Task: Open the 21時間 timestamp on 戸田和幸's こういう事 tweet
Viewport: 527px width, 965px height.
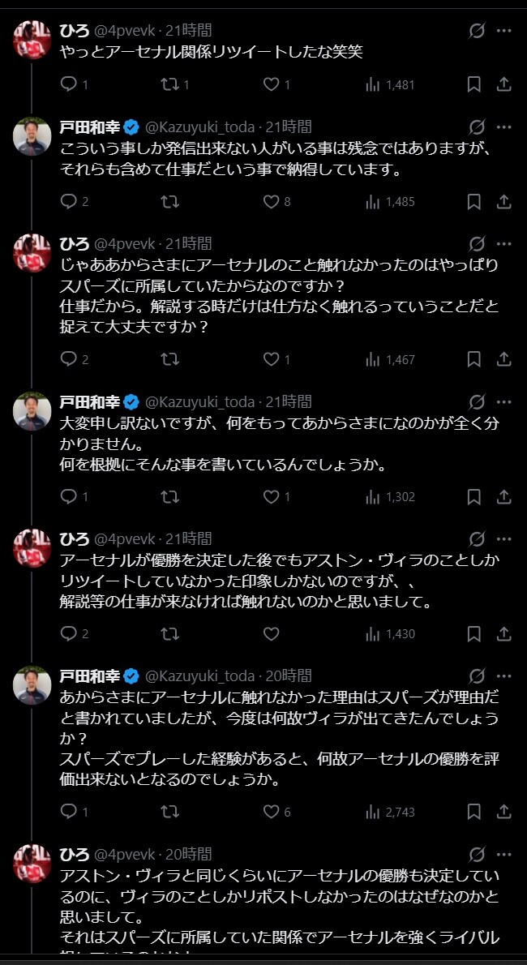Action: point(289,127)
